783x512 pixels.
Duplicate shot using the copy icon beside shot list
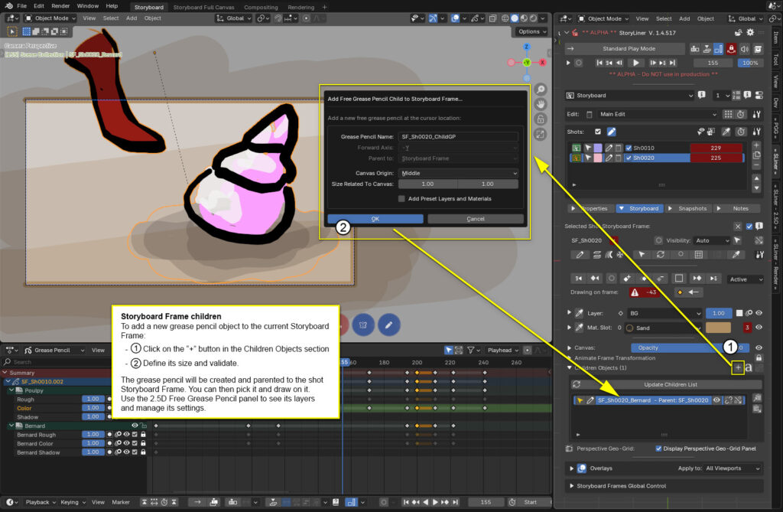point(756,155)
